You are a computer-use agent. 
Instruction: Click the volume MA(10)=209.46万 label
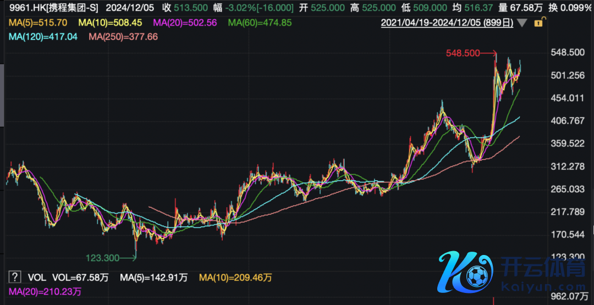pos(235,277)
